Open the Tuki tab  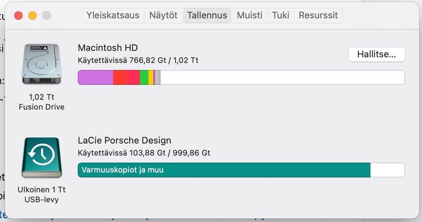280,15
